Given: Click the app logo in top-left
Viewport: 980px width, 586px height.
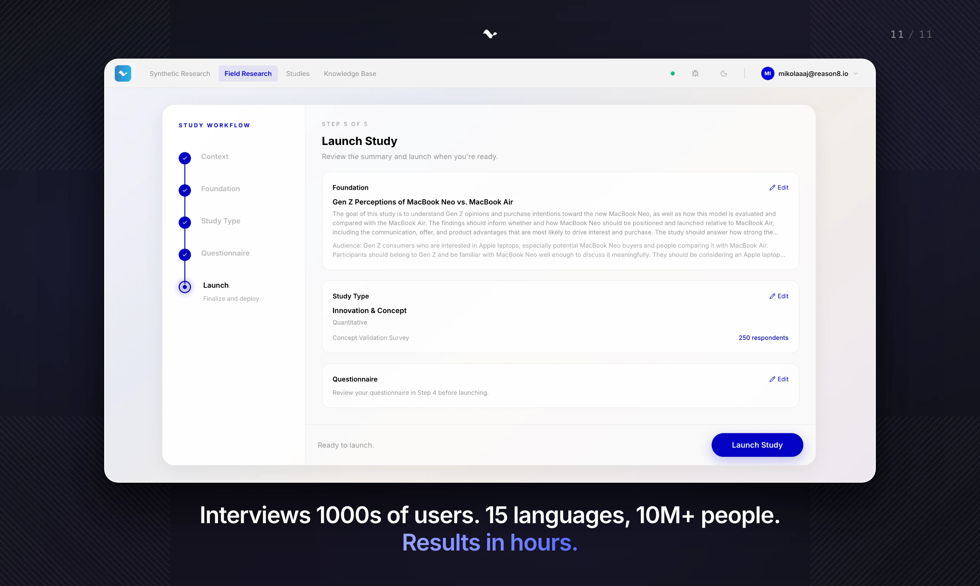Looking at the screenshot, I should [123, 74].
